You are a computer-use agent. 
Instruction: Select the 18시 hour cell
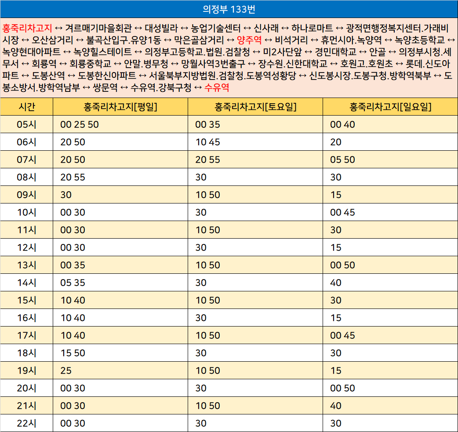click(x=26, y=353)
